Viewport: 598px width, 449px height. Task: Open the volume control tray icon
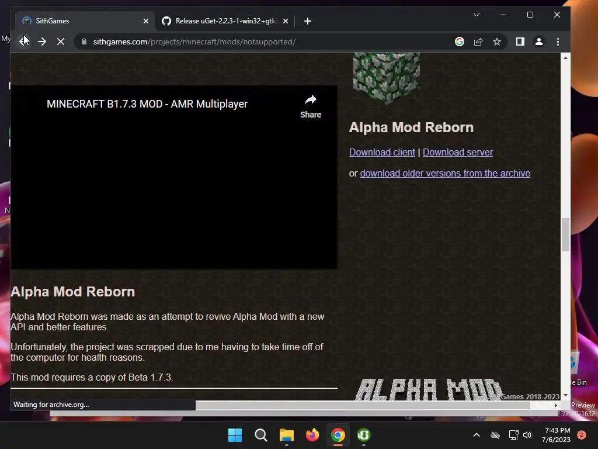527,435
